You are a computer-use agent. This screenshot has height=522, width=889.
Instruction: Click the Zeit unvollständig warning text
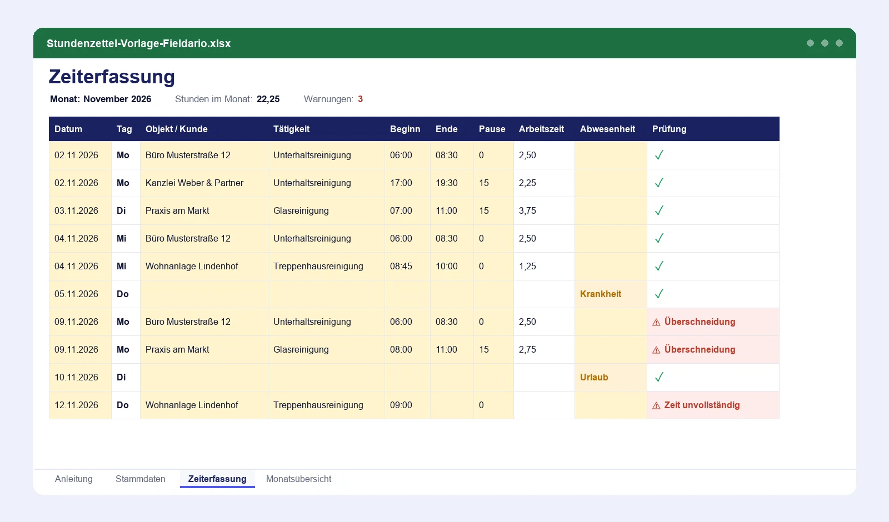click(x=702, y=405)
